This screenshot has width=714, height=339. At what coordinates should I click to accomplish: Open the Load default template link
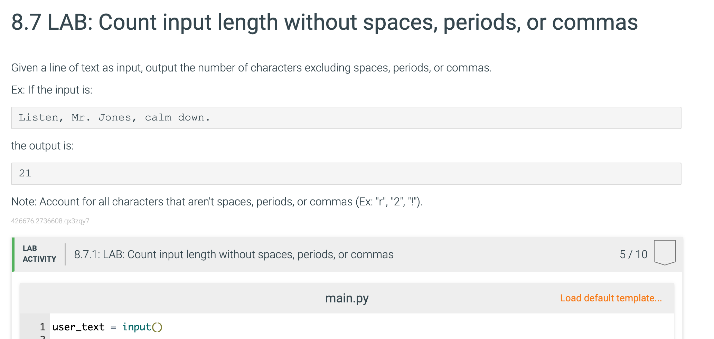611,298
